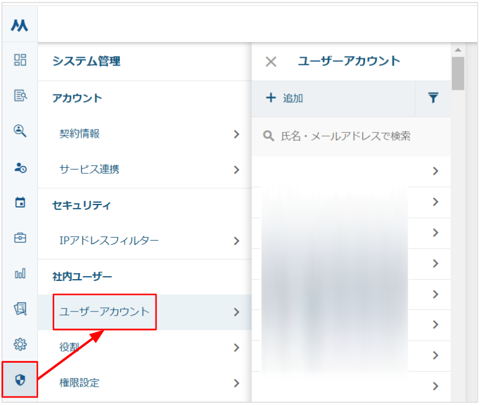The image size is (482, 406).
Task: Click the shield system administration icon in sidebar
Action: (20, 380)
